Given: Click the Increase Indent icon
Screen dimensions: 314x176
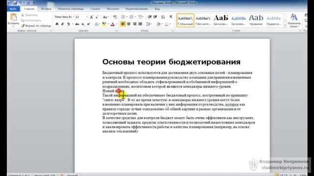Looking at the screenshot, I should tap(155, 17).
